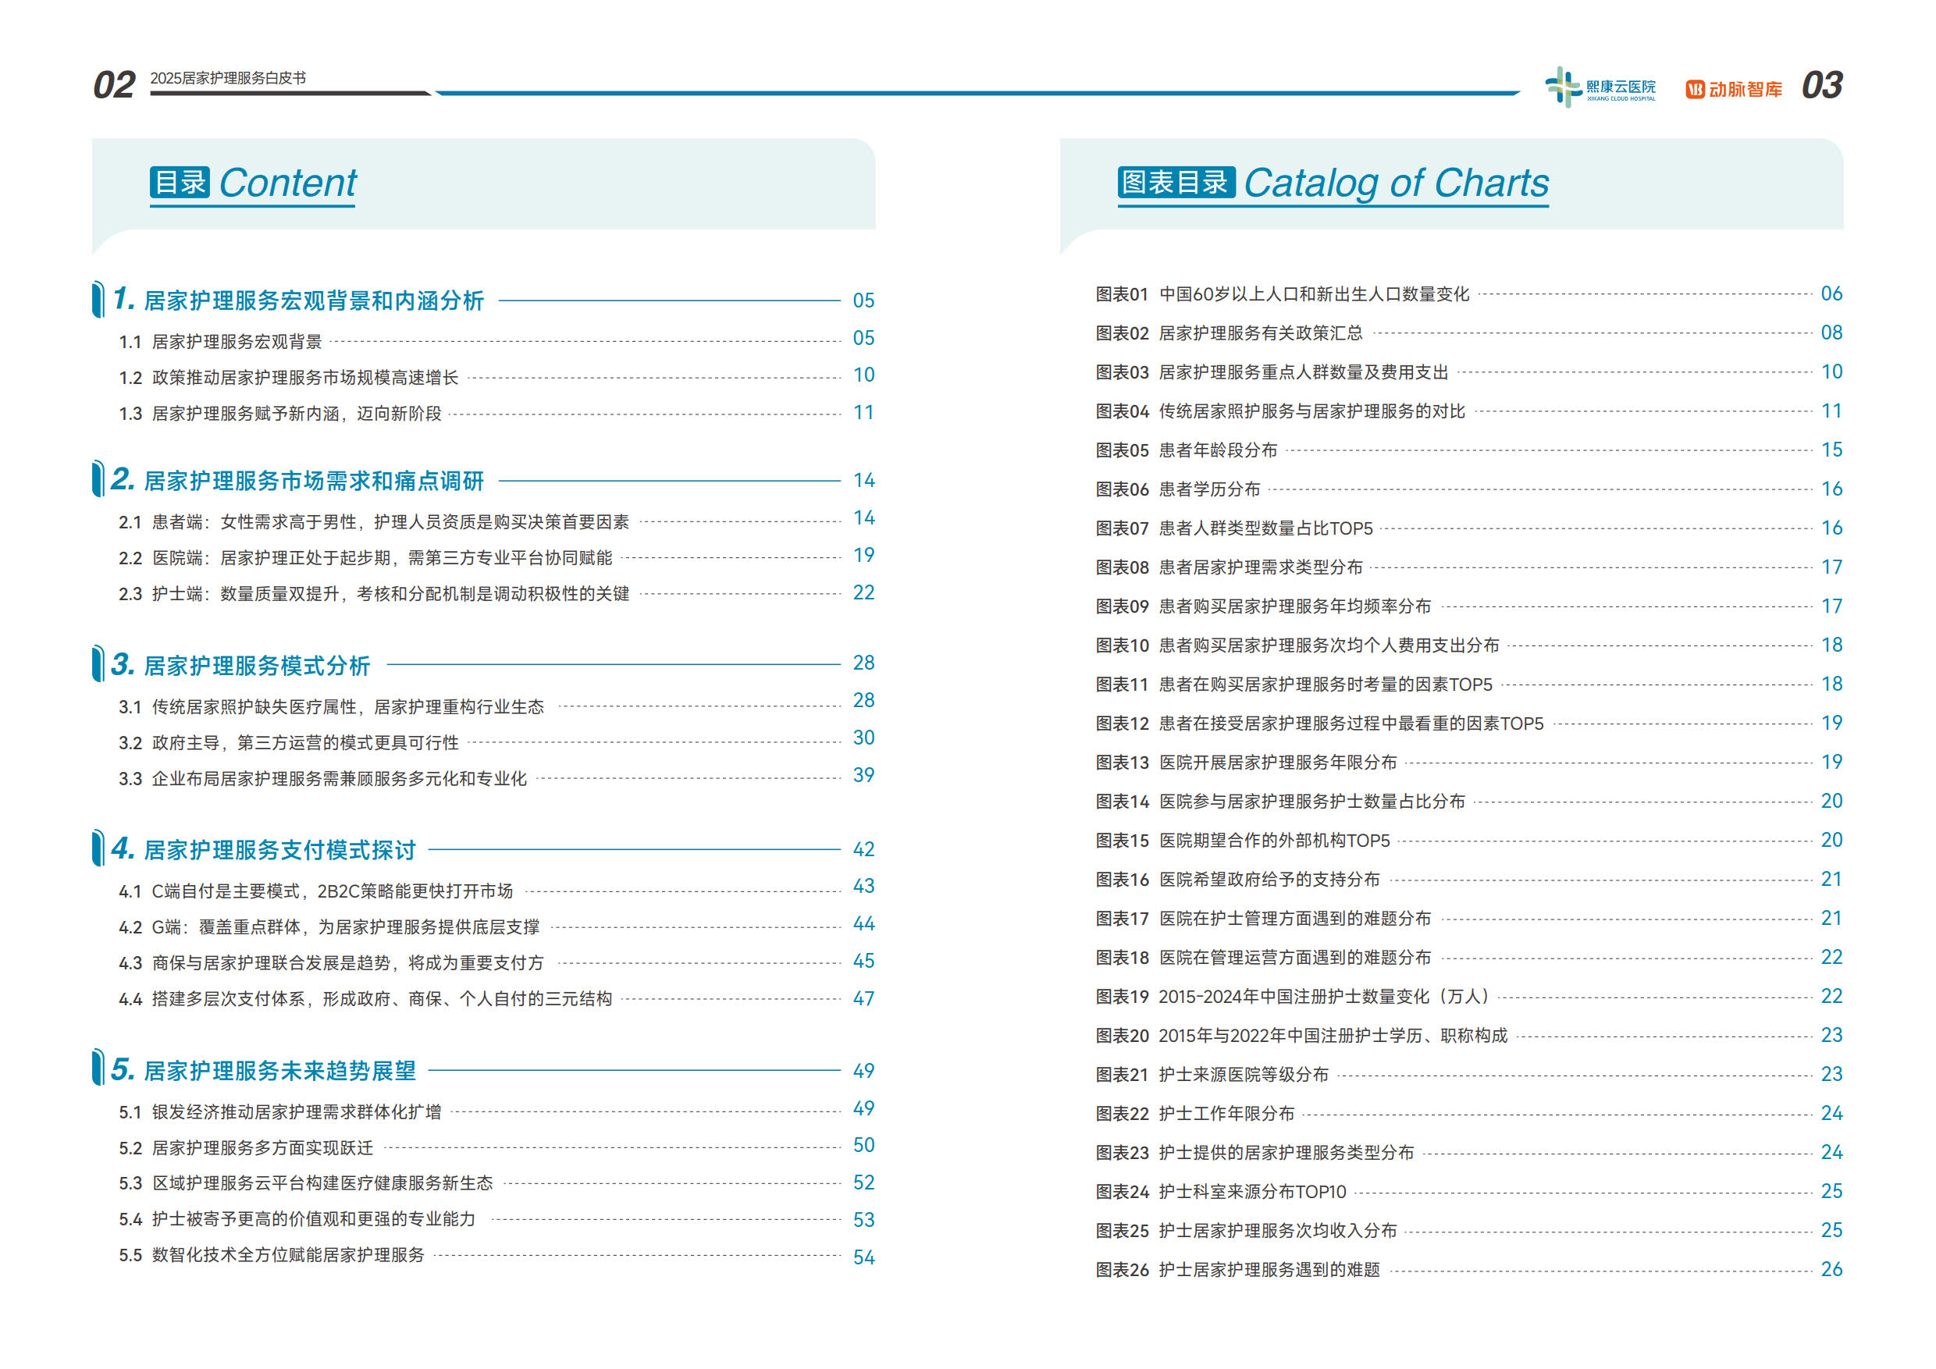Click page number 06 beside 图表01
Image resolution: width=1936 pixels, height=1369 pixels.
click(x=1831, y=294)
